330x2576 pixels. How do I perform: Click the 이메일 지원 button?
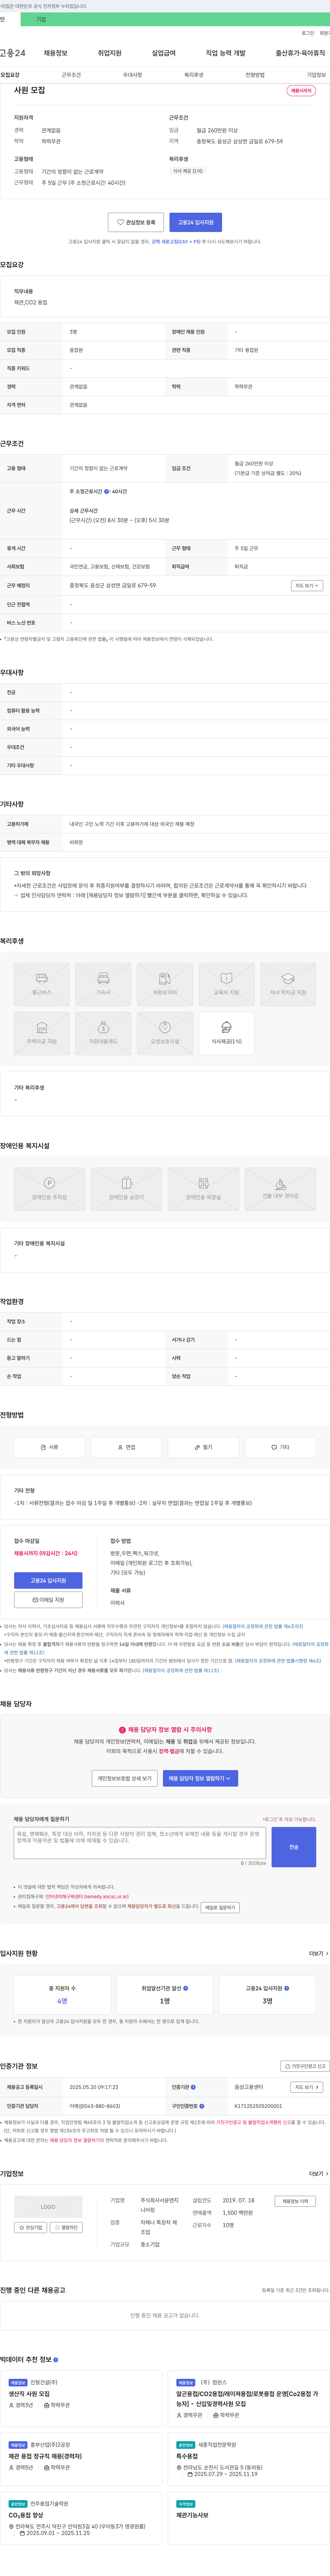coord(48,1600)
